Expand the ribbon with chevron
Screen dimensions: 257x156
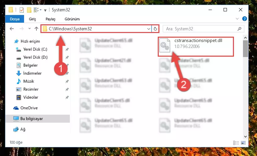click(237, 19)
